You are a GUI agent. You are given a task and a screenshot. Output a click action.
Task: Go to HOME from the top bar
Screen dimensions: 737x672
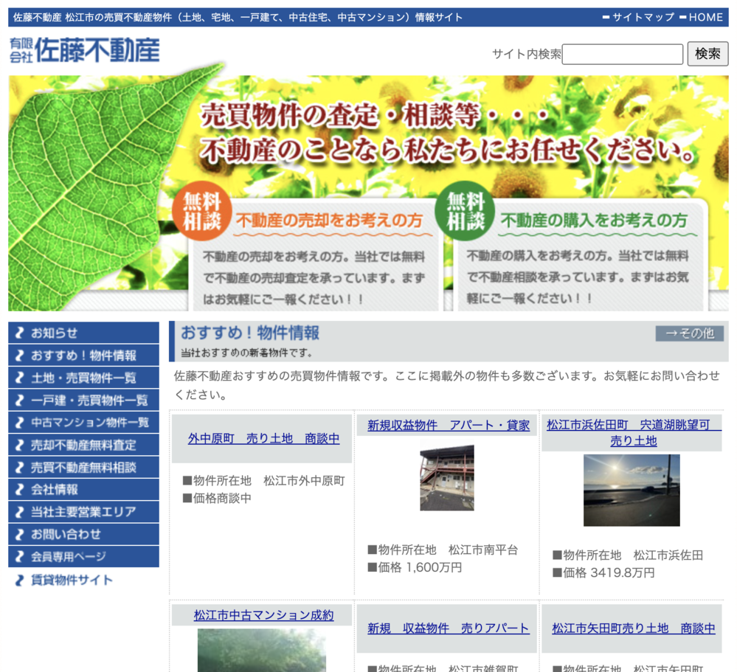pos(702,18)
